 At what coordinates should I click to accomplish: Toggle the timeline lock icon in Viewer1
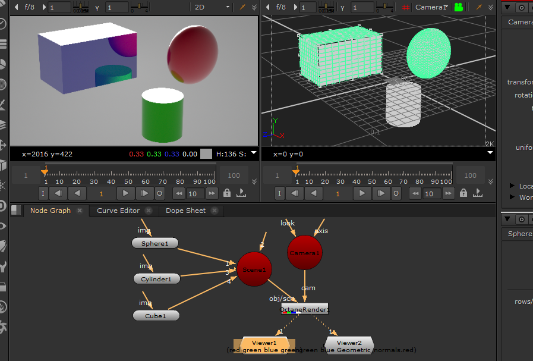pyautogui.click(x=226, y=193)
